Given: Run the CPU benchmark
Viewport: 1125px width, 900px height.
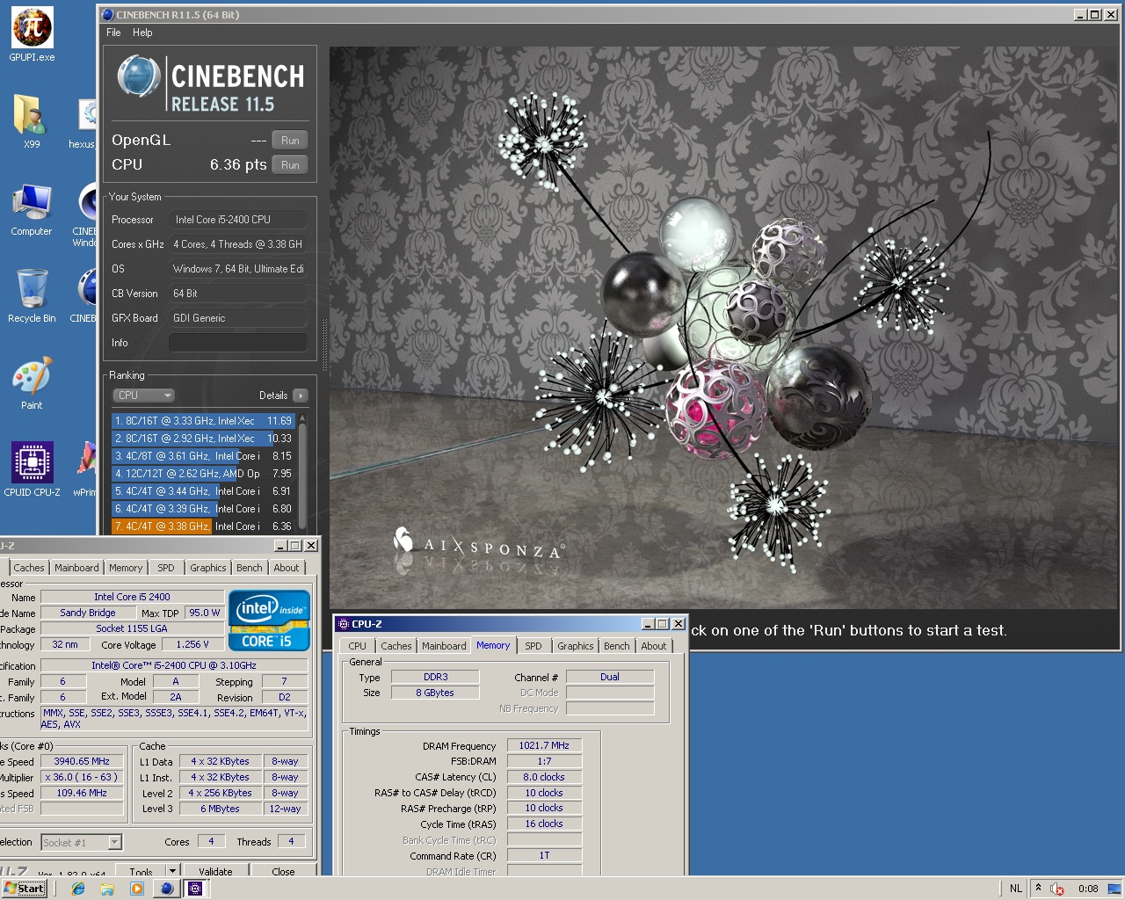Looking at the screenshot, I should point(290,165).
